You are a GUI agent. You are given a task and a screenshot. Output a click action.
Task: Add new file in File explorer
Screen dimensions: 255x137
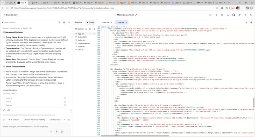point(90,29)
